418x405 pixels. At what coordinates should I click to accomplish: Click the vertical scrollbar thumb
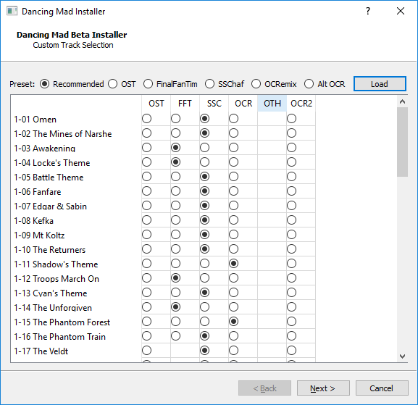coord(402,142)
